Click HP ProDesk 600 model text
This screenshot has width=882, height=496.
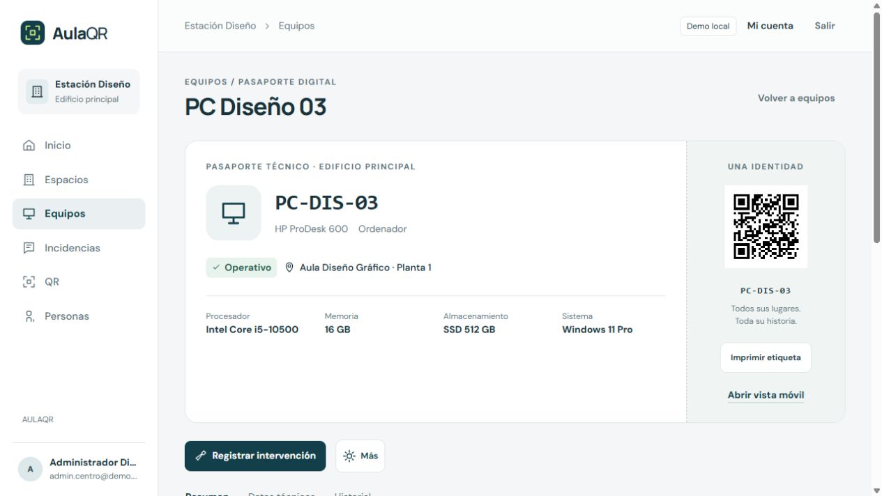(x=312, y=228)
